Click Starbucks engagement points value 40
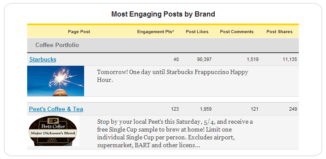326x159 pixels. point(176,60)
